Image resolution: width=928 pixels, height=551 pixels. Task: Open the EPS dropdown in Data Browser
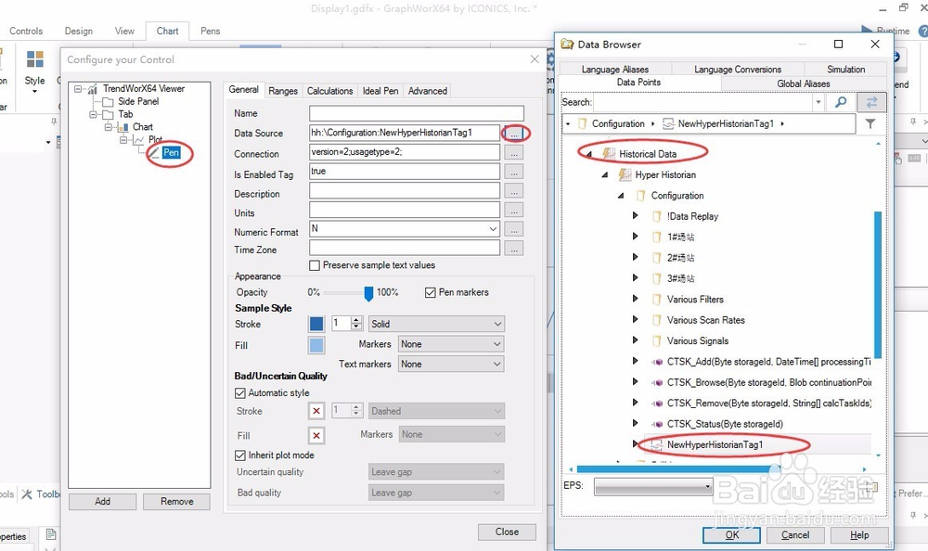tap(653, 486)
